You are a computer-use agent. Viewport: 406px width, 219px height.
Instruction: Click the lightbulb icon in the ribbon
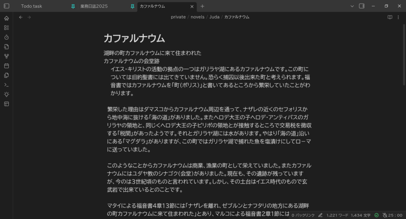tap(6, 94)
